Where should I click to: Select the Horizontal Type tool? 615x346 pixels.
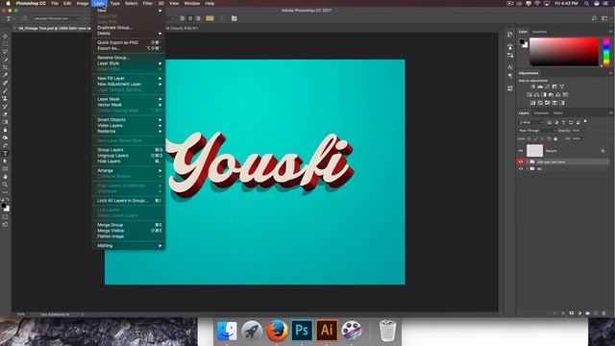(x=5, y=154)
